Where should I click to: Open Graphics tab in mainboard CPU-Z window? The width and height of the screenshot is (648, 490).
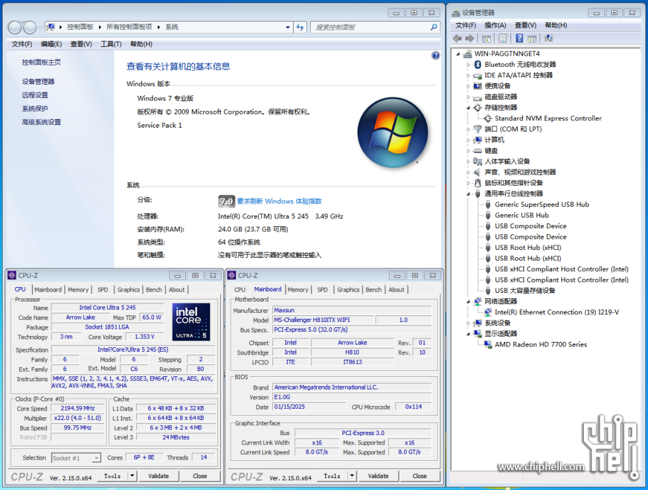point(348,290)
